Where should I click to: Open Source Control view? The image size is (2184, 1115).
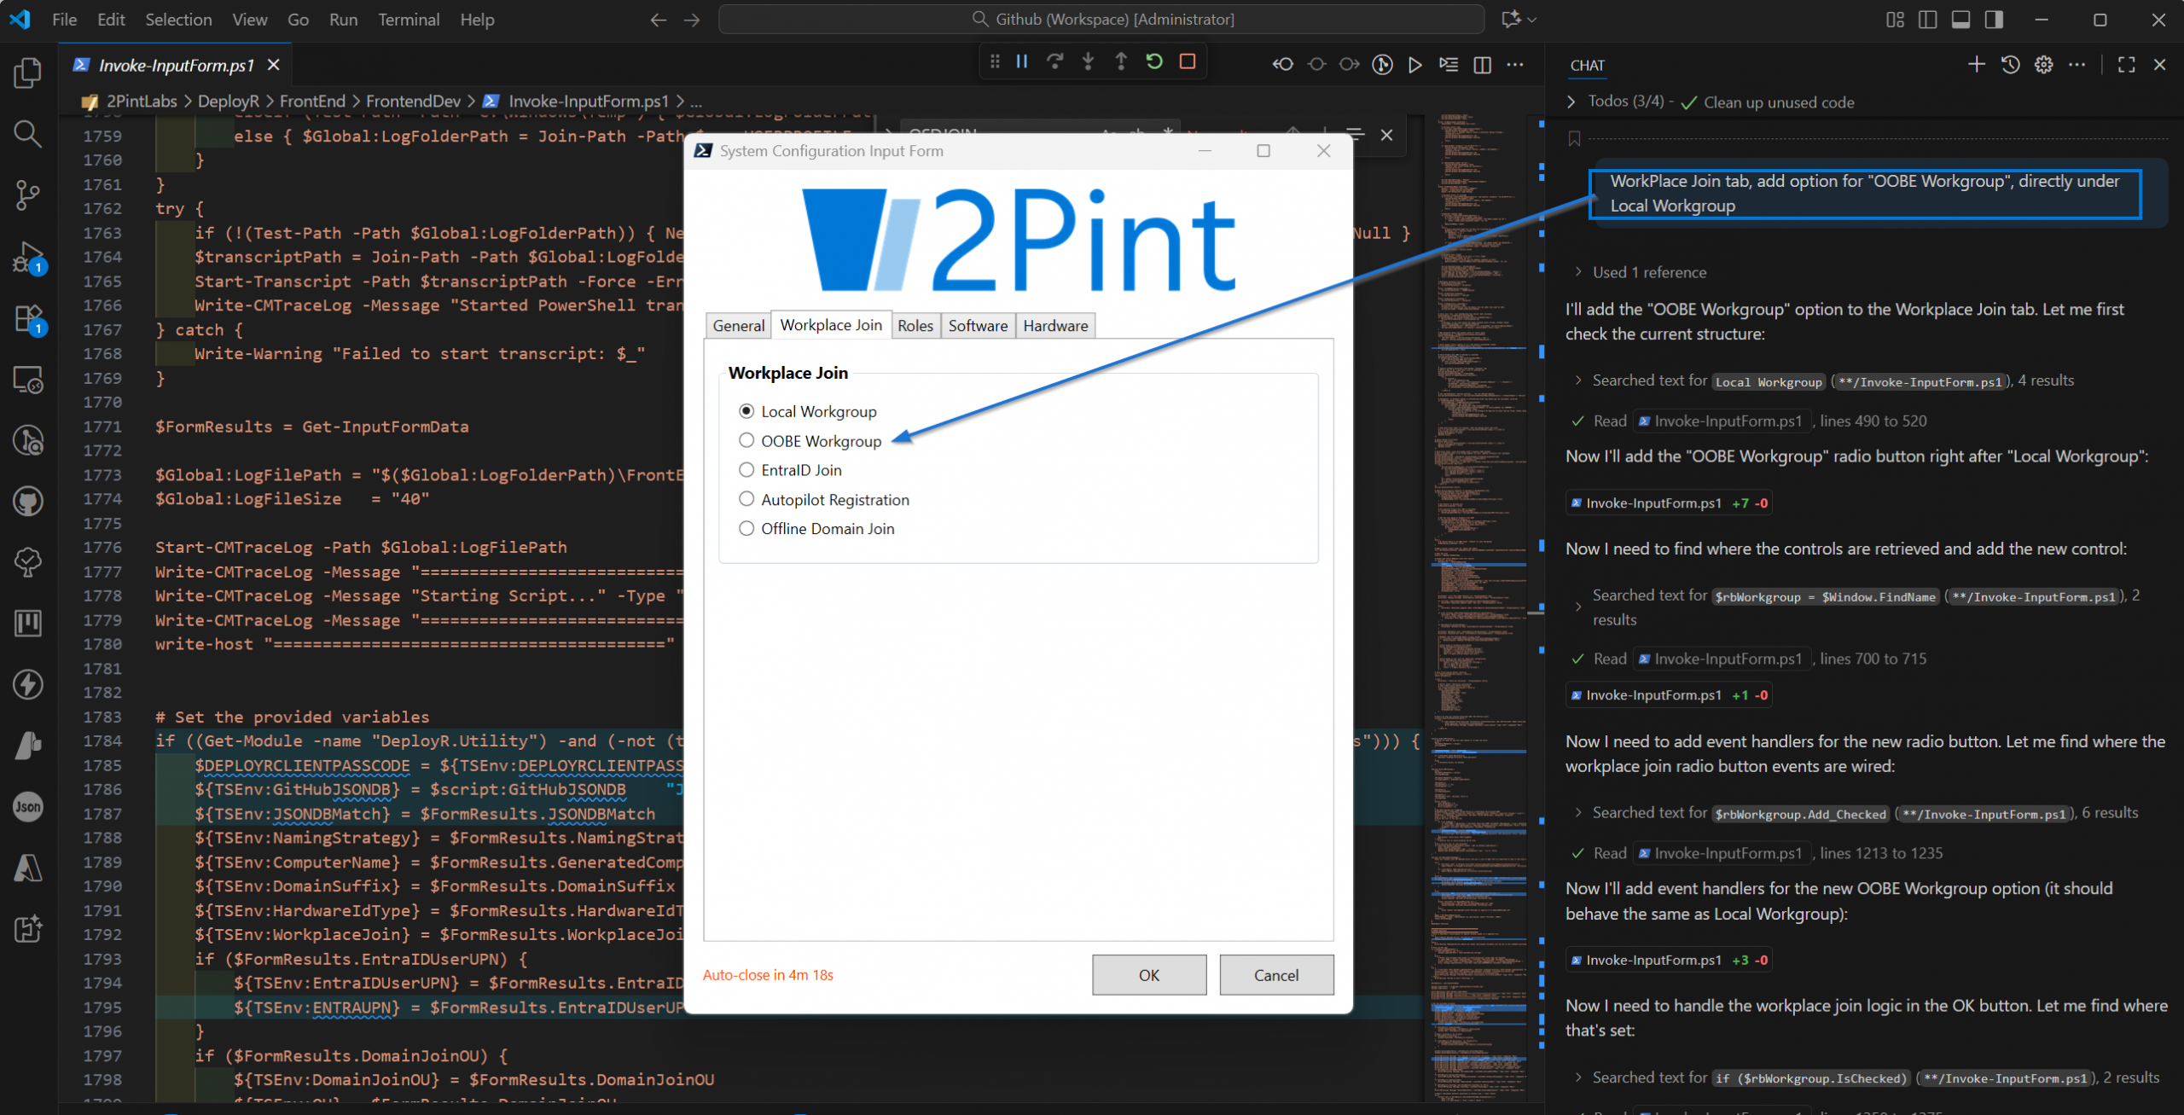tap(27, 195)
